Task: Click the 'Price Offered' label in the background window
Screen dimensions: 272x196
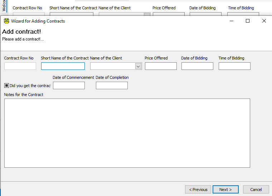Action: (x=164, y=8)
